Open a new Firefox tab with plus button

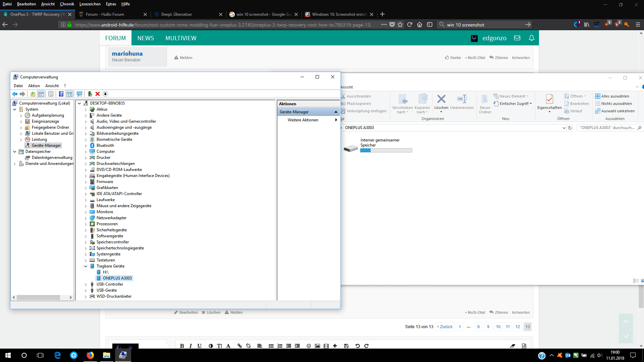point(382,14)
